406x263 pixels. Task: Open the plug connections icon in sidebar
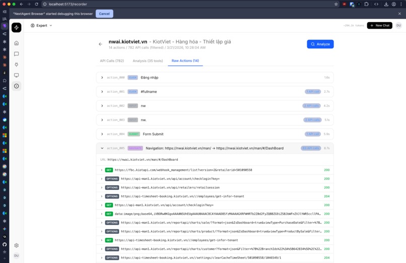click(x=16, y=64)
